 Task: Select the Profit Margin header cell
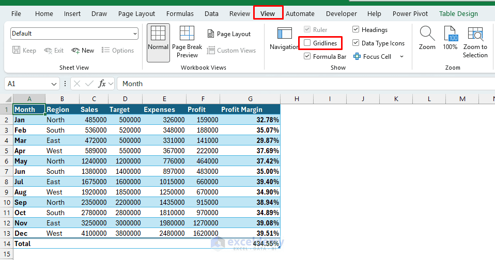[x=250, y=109]
